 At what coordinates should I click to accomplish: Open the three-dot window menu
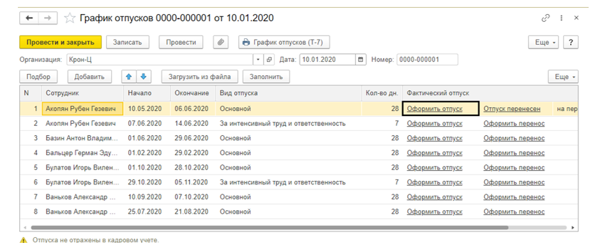point(561,18)
